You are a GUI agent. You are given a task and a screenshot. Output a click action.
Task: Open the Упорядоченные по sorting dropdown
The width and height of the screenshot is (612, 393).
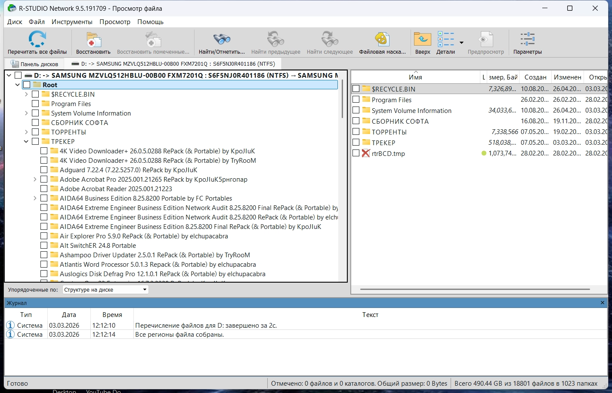coord(105,289)
